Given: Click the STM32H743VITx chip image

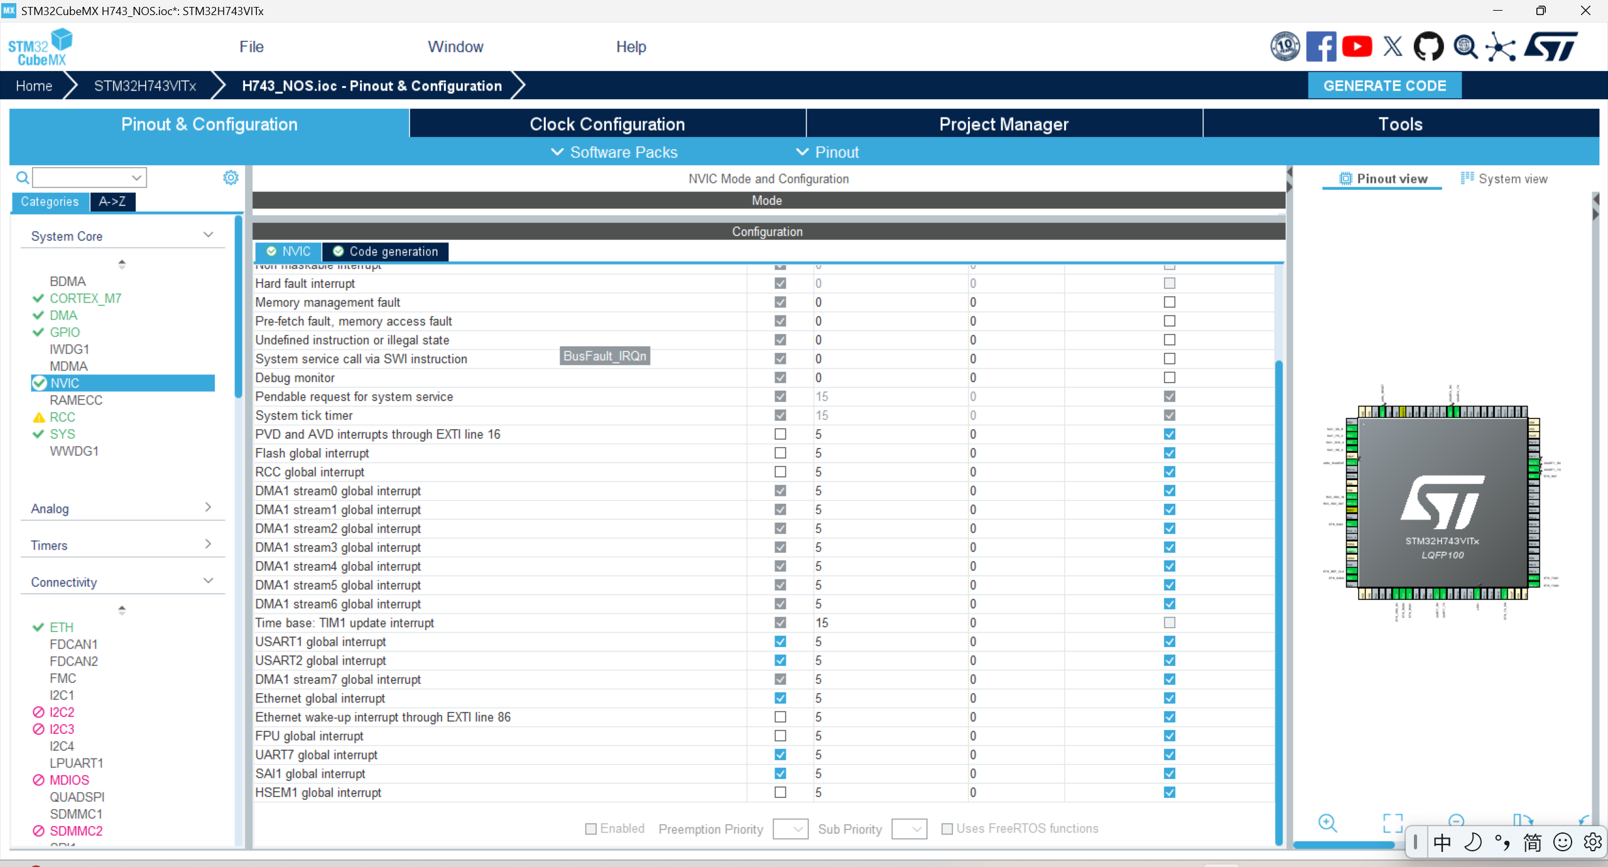Looking at the screenshot, I should tap(1442, 503).
